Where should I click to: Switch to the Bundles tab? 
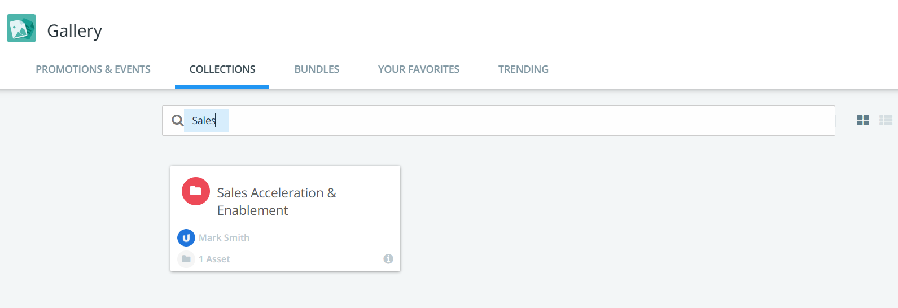317,69
